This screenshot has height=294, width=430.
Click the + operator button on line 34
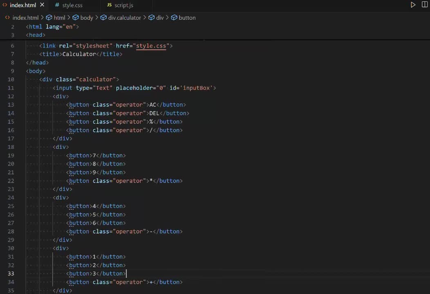click(x=124, y=282)
